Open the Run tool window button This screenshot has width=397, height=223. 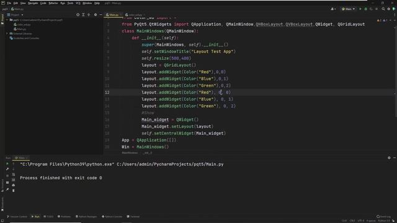tap(35, 217)
